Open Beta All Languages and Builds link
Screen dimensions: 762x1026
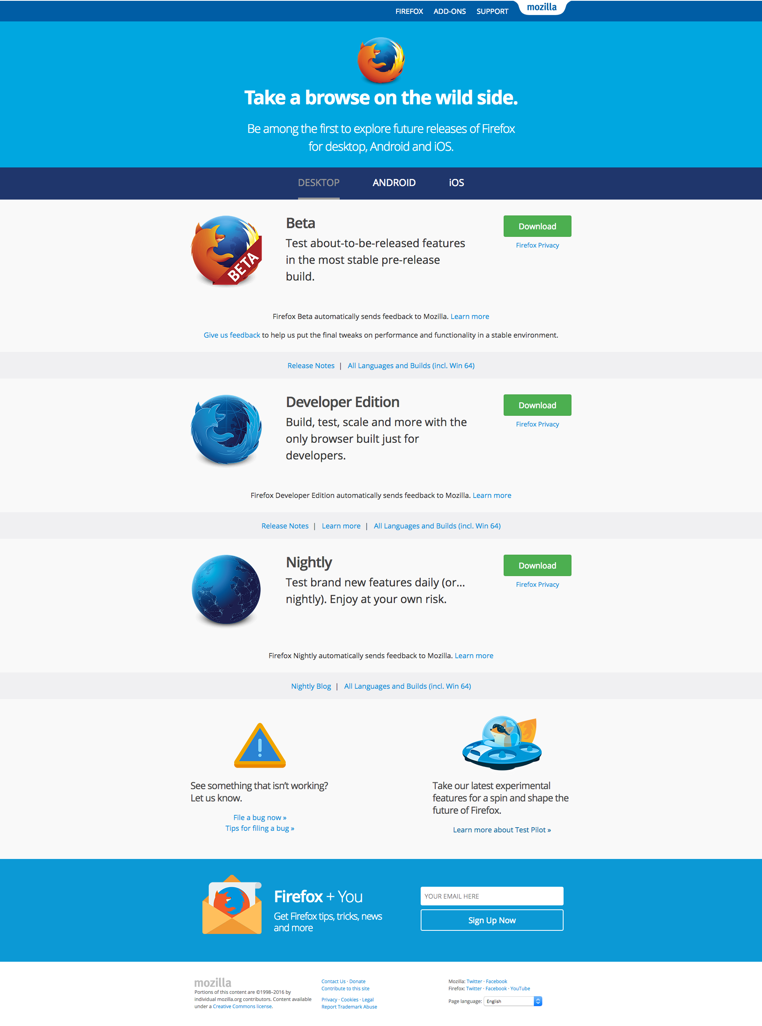(411, 365)
